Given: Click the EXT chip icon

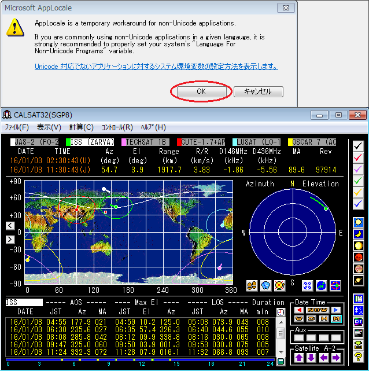Looking at the screenshot, I should [359, 322].
